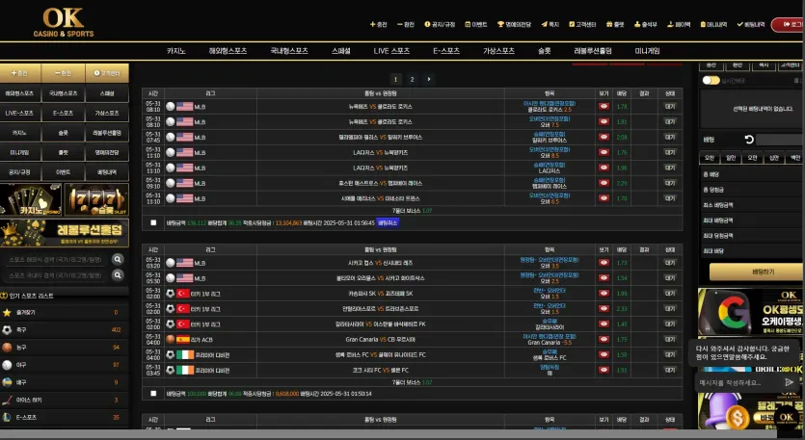Screen dimensions: 805x440
Task: Click the magnifier for overseas sports search
Action: click(x=118, y=260)
